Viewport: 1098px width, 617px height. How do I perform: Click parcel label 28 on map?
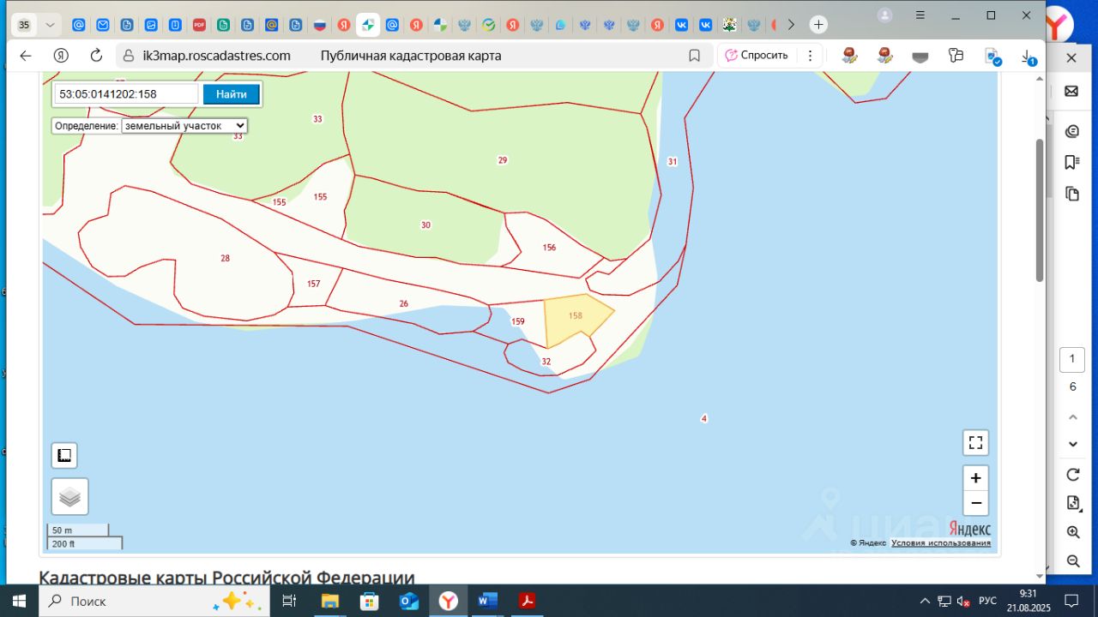pyautogui.click(x=225, y=258)
